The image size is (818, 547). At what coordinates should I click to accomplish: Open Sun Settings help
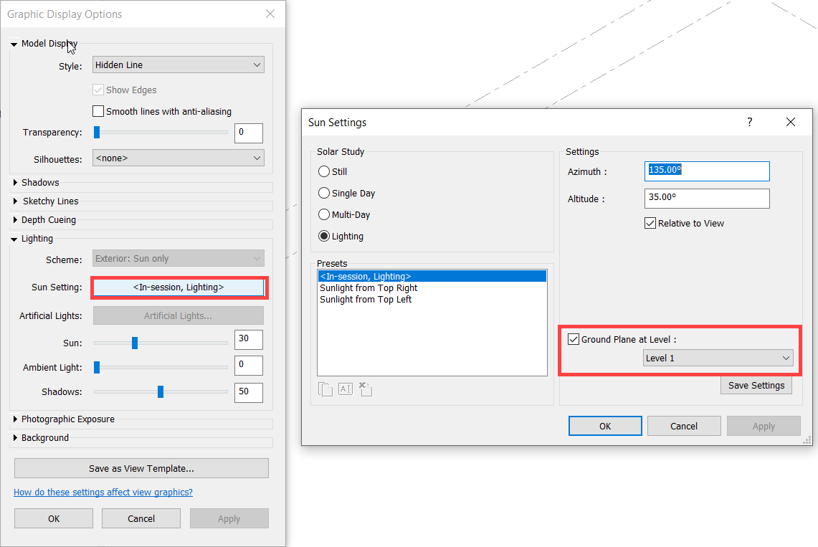coord(749,122)
